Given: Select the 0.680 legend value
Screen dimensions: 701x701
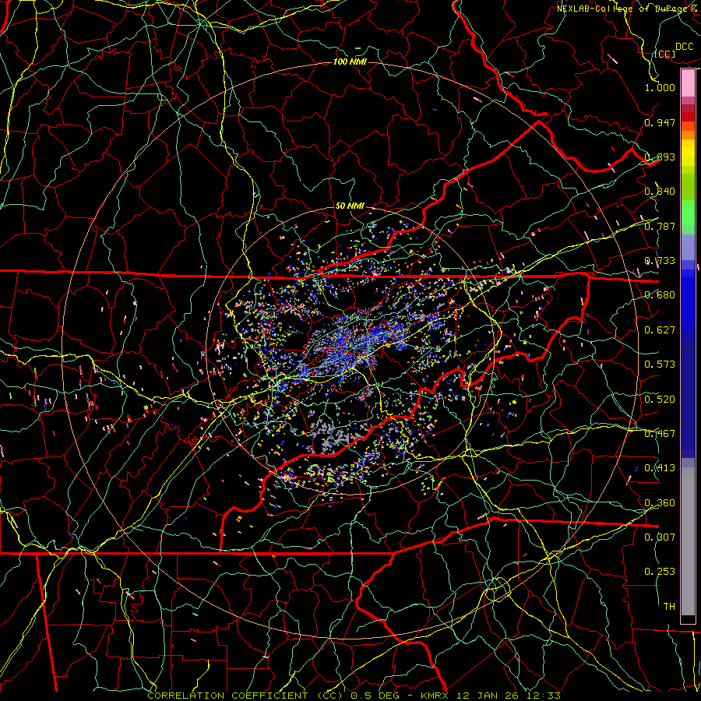Looking at the screenshot, I should point(660,295).
